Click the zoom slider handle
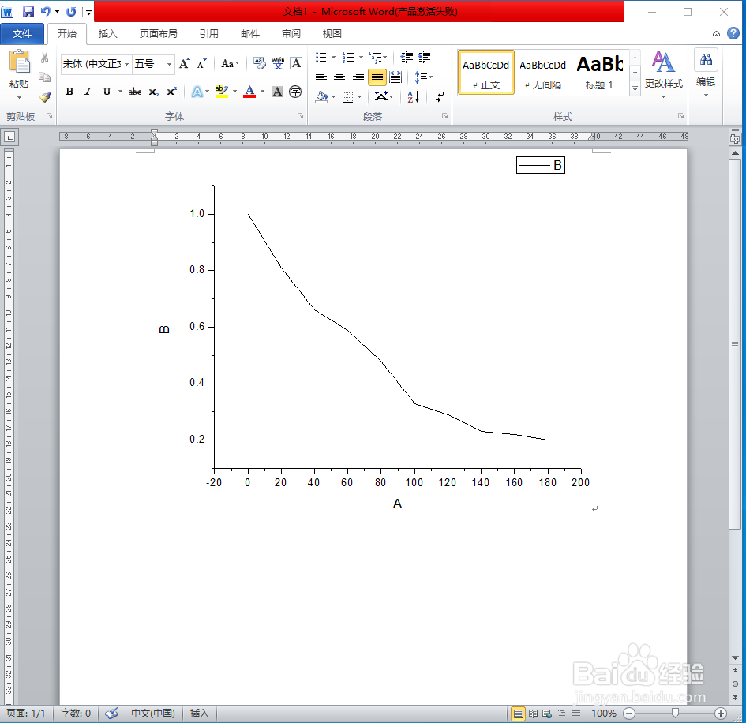 [675, 713]
